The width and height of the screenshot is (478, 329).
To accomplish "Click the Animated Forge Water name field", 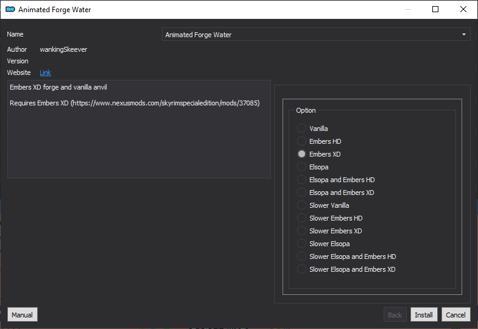I will coord(316,35).
